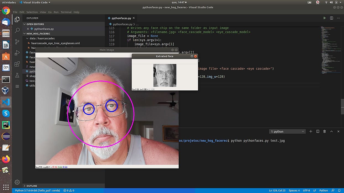The height and width of the screenshot is (193, 344).
Task: Open the Search view in the sidebar
Action: point(17,30)
